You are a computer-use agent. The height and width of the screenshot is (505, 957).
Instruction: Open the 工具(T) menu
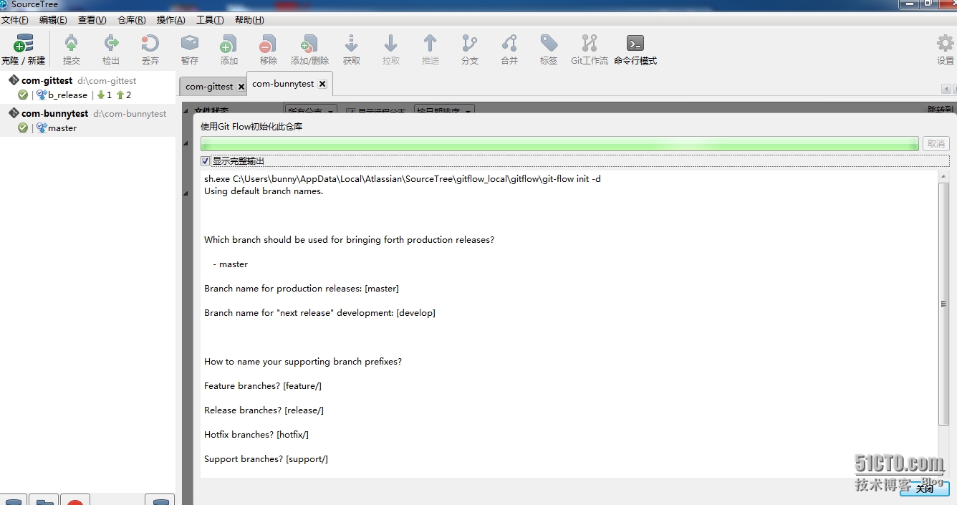tap(210, 20)
